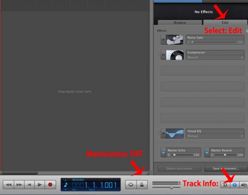Enable the Noise Gate effect

[164, 40]
